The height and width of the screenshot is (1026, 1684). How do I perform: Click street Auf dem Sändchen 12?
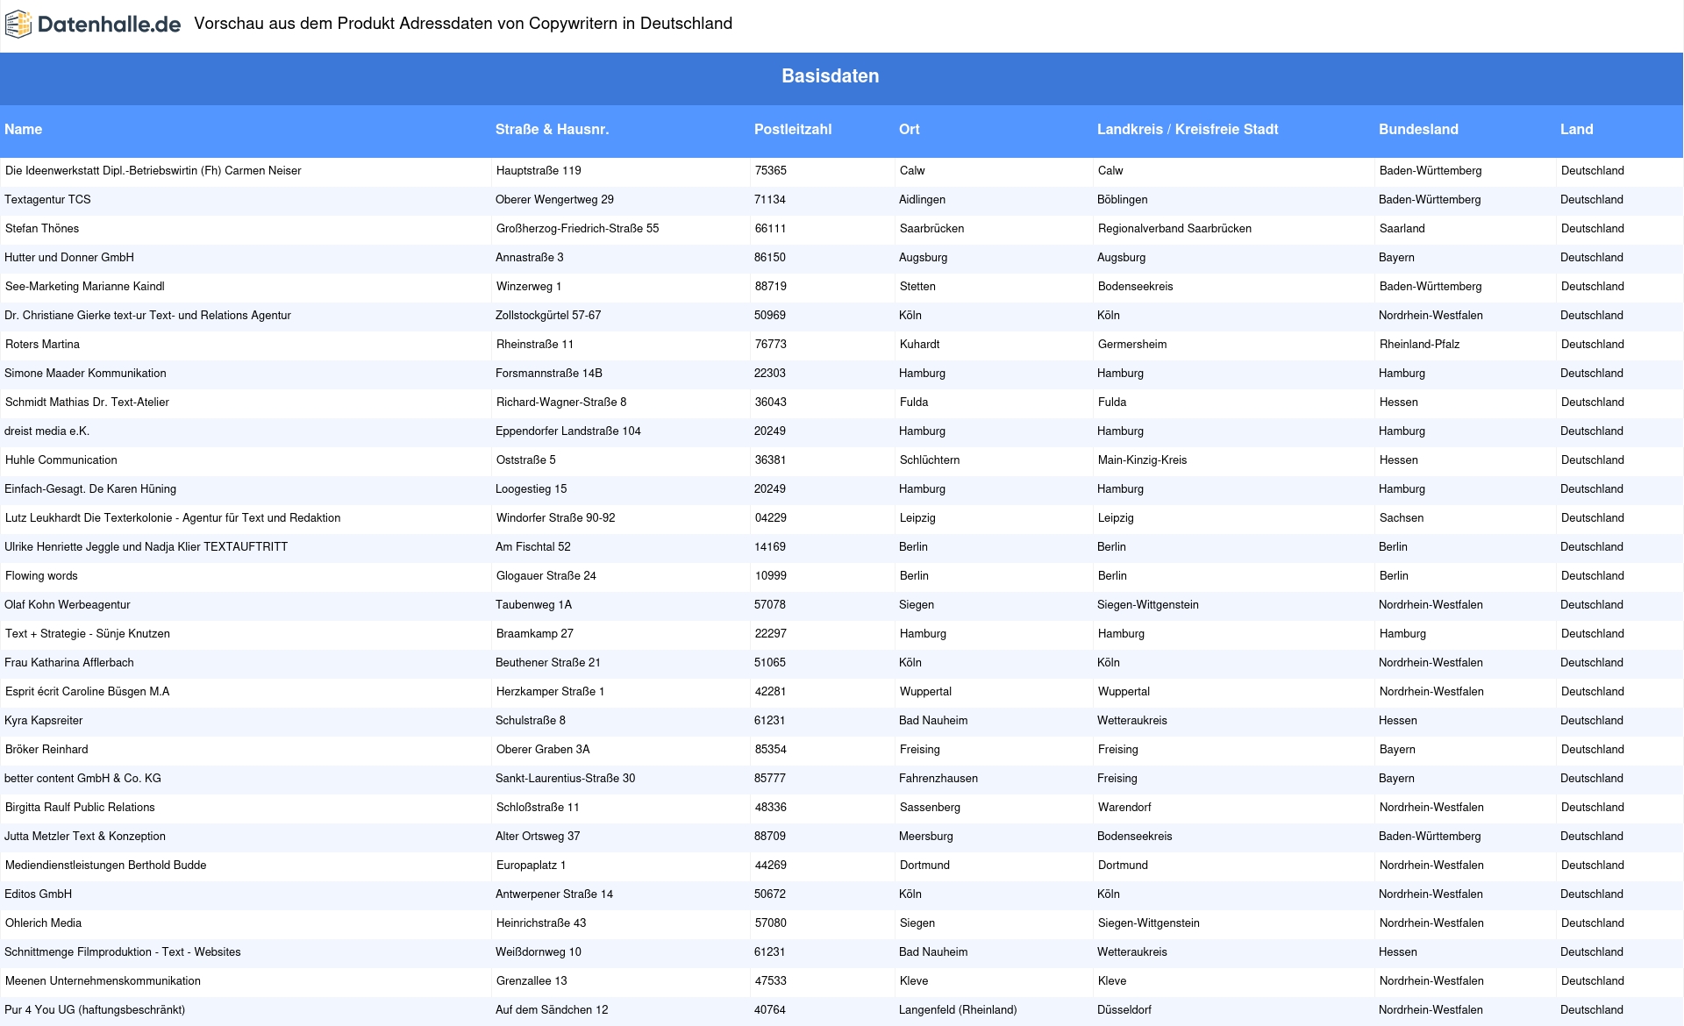[552, 1010]
